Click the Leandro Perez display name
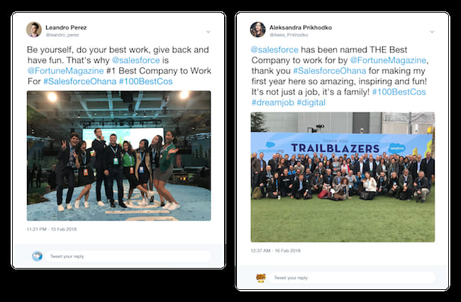This screenshot has height=302, width=461. (66, 28)
